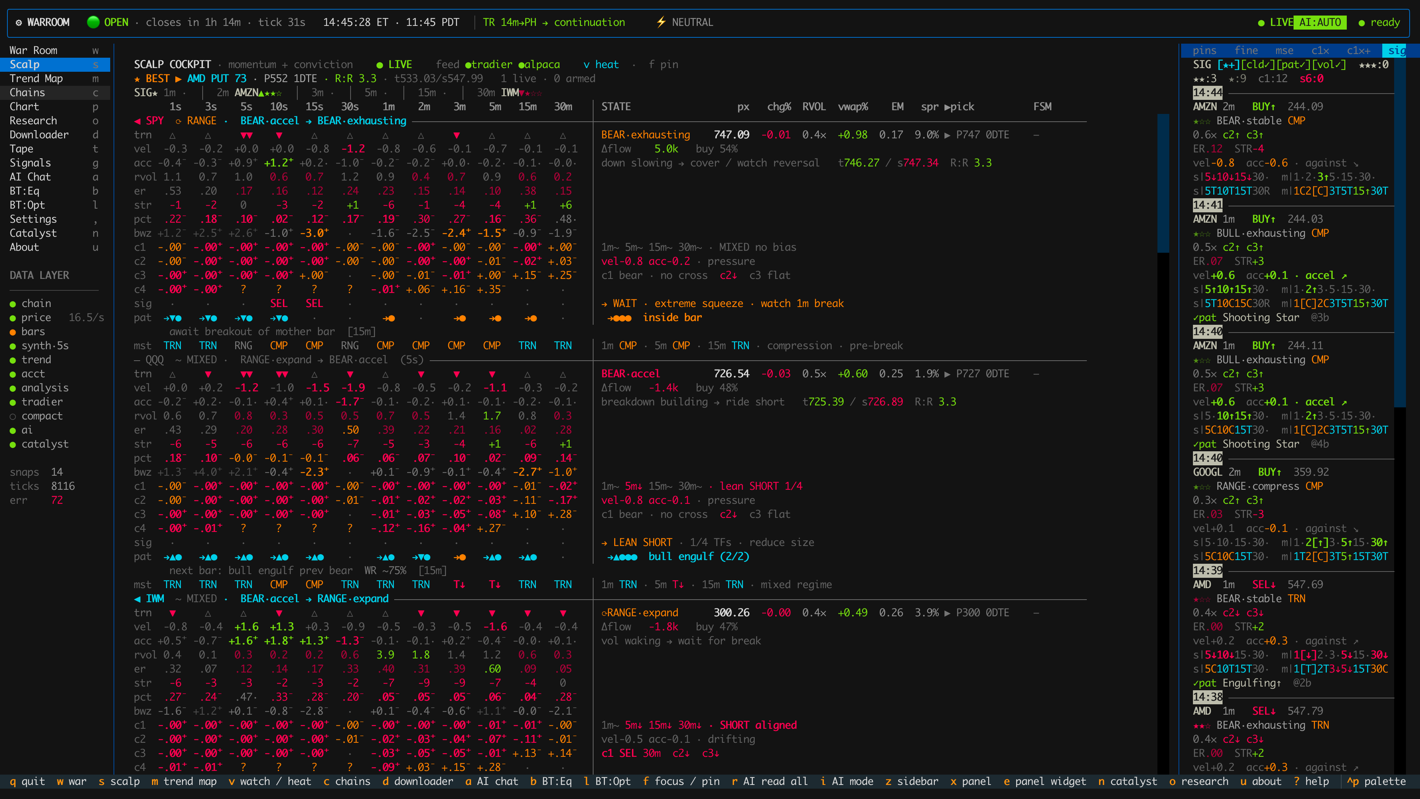Screen dimensions: 1420x799
Task: Click the ready status indicator dot
Action: pyautogui.click(x=1361, y=23)
